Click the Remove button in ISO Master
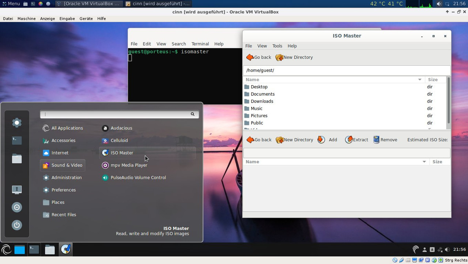 pos(385,140)
